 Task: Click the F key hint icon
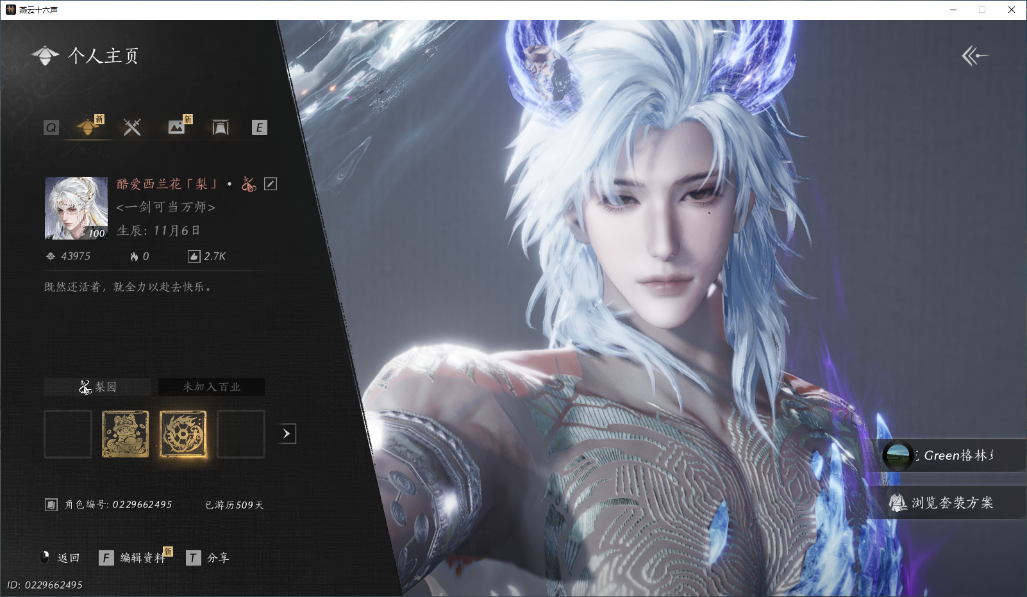click(x=106, y=558)
